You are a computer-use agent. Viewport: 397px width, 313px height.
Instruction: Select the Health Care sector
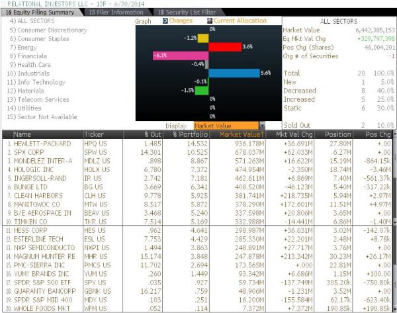click(x=30, y=65)
